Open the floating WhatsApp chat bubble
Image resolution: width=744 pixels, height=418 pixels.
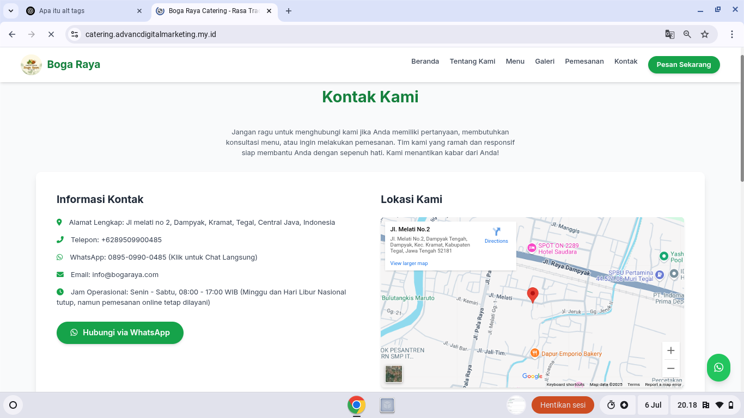[718, 368]
